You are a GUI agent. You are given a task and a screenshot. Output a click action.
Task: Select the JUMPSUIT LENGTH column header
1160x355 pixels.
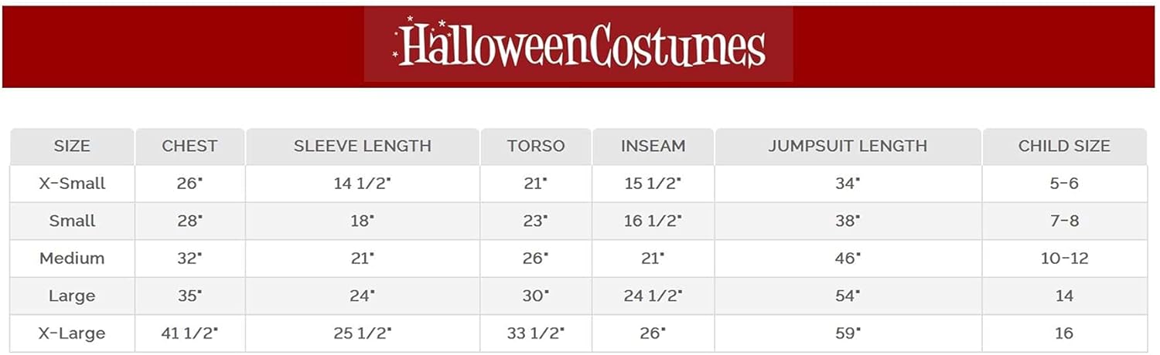coord(848,146)
